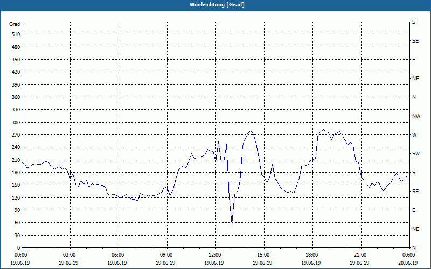Select the 90 value on the left axis

(x=17, y=210)
